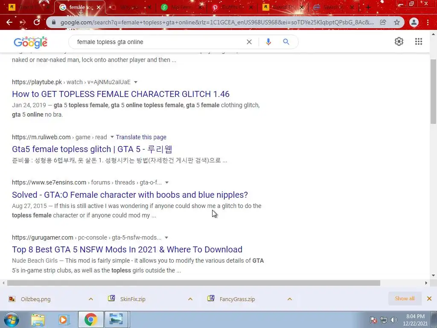Close the active Google search tab
Image resolution: width=437 pixels, height=328 pixels.
pos(99,8)
